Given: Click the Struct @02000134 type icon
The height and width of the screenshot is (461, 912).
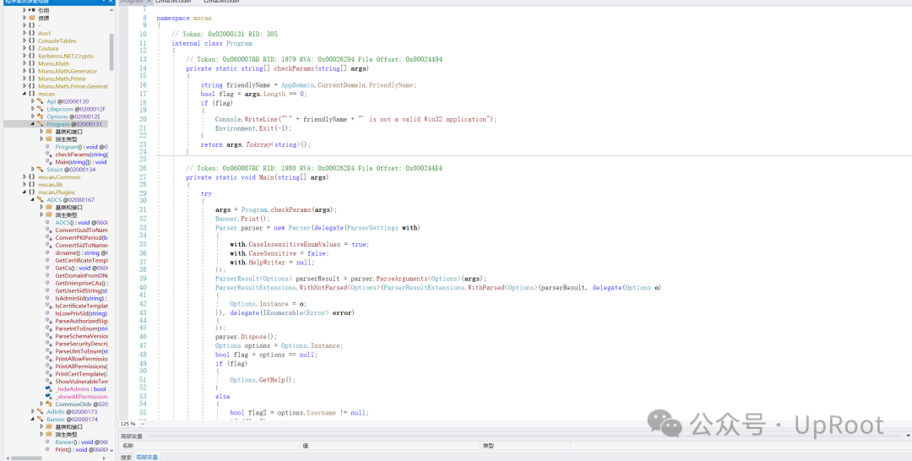Looking at the screenshot, I should (41, 169).
